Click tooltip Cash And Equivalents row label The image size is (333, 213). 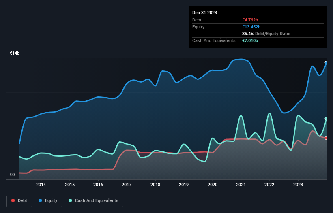[x=214, y=40]
